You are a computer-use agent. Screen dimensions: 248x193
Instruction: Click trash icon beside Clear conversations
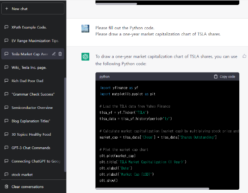[x=6, y=186]
